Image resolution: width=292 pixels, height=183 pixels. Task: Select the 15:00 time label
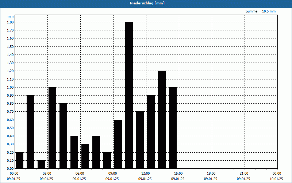pyautogui.click(x=178, y=173)
